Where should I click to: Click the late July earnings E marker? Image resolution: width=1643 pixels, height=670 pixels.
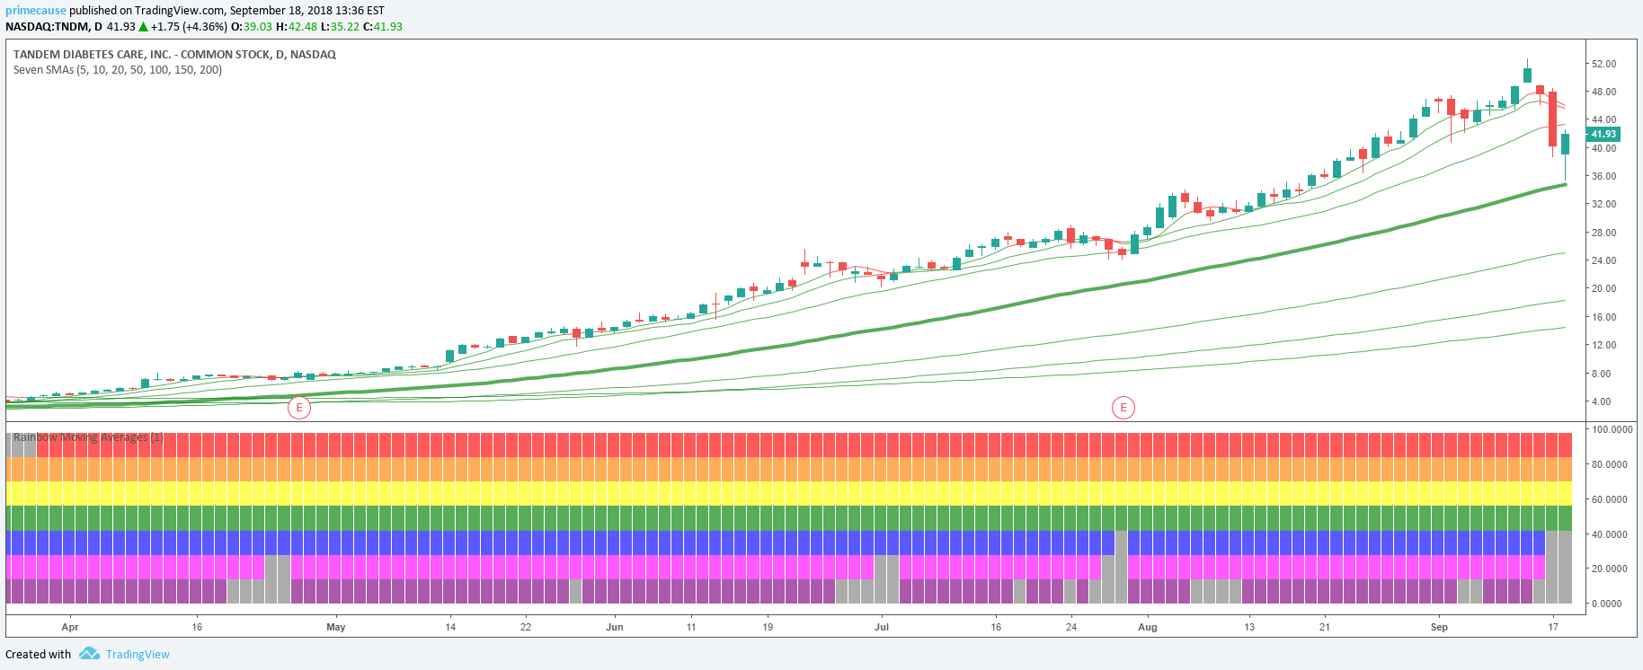tap(1123, 408)
